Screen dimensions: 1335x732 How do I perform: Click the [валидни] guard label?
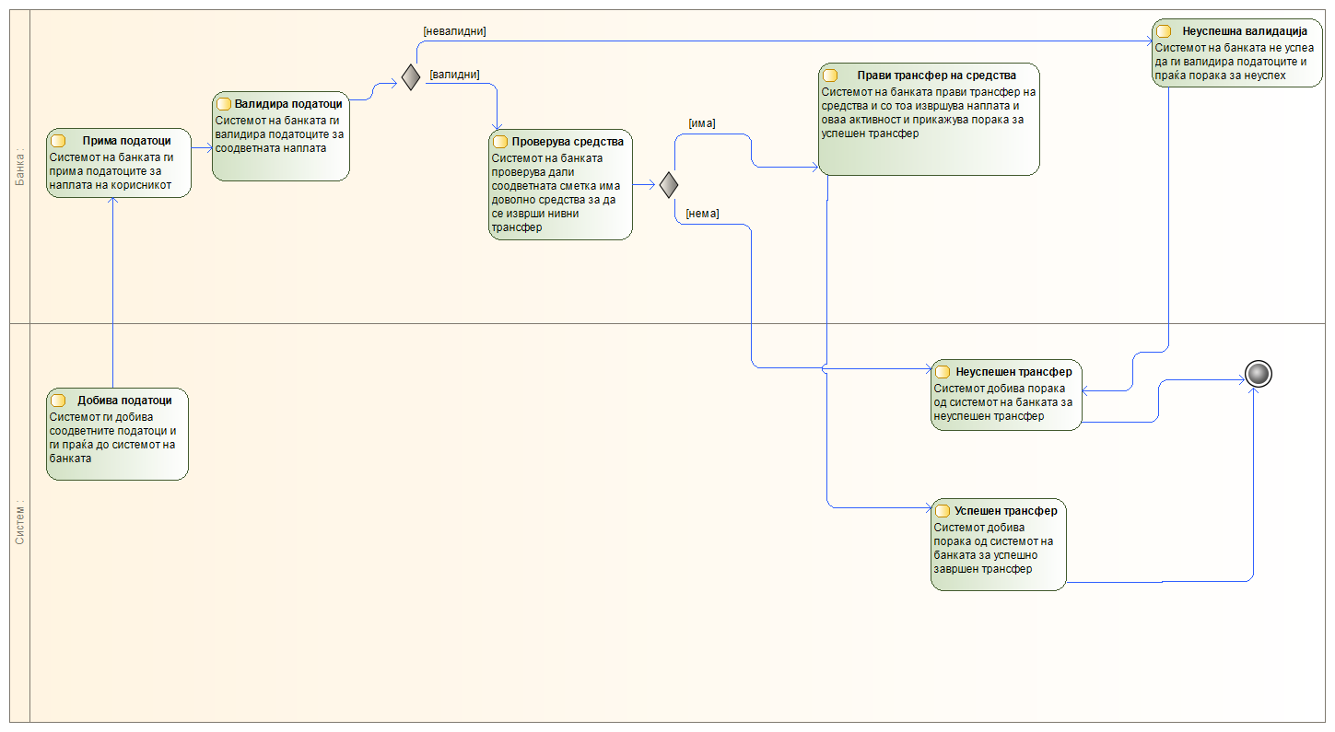(454, 74)
